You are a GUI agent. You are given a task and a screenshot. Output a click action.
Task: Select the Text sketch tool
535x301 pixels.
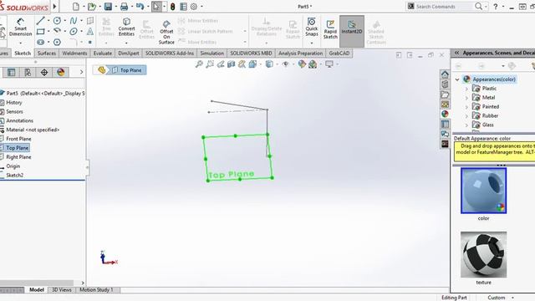click(90, 32)
